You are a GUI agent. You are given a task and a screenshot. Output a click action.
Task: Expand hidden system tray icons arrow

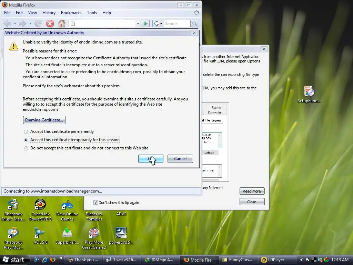click(301, 260)
